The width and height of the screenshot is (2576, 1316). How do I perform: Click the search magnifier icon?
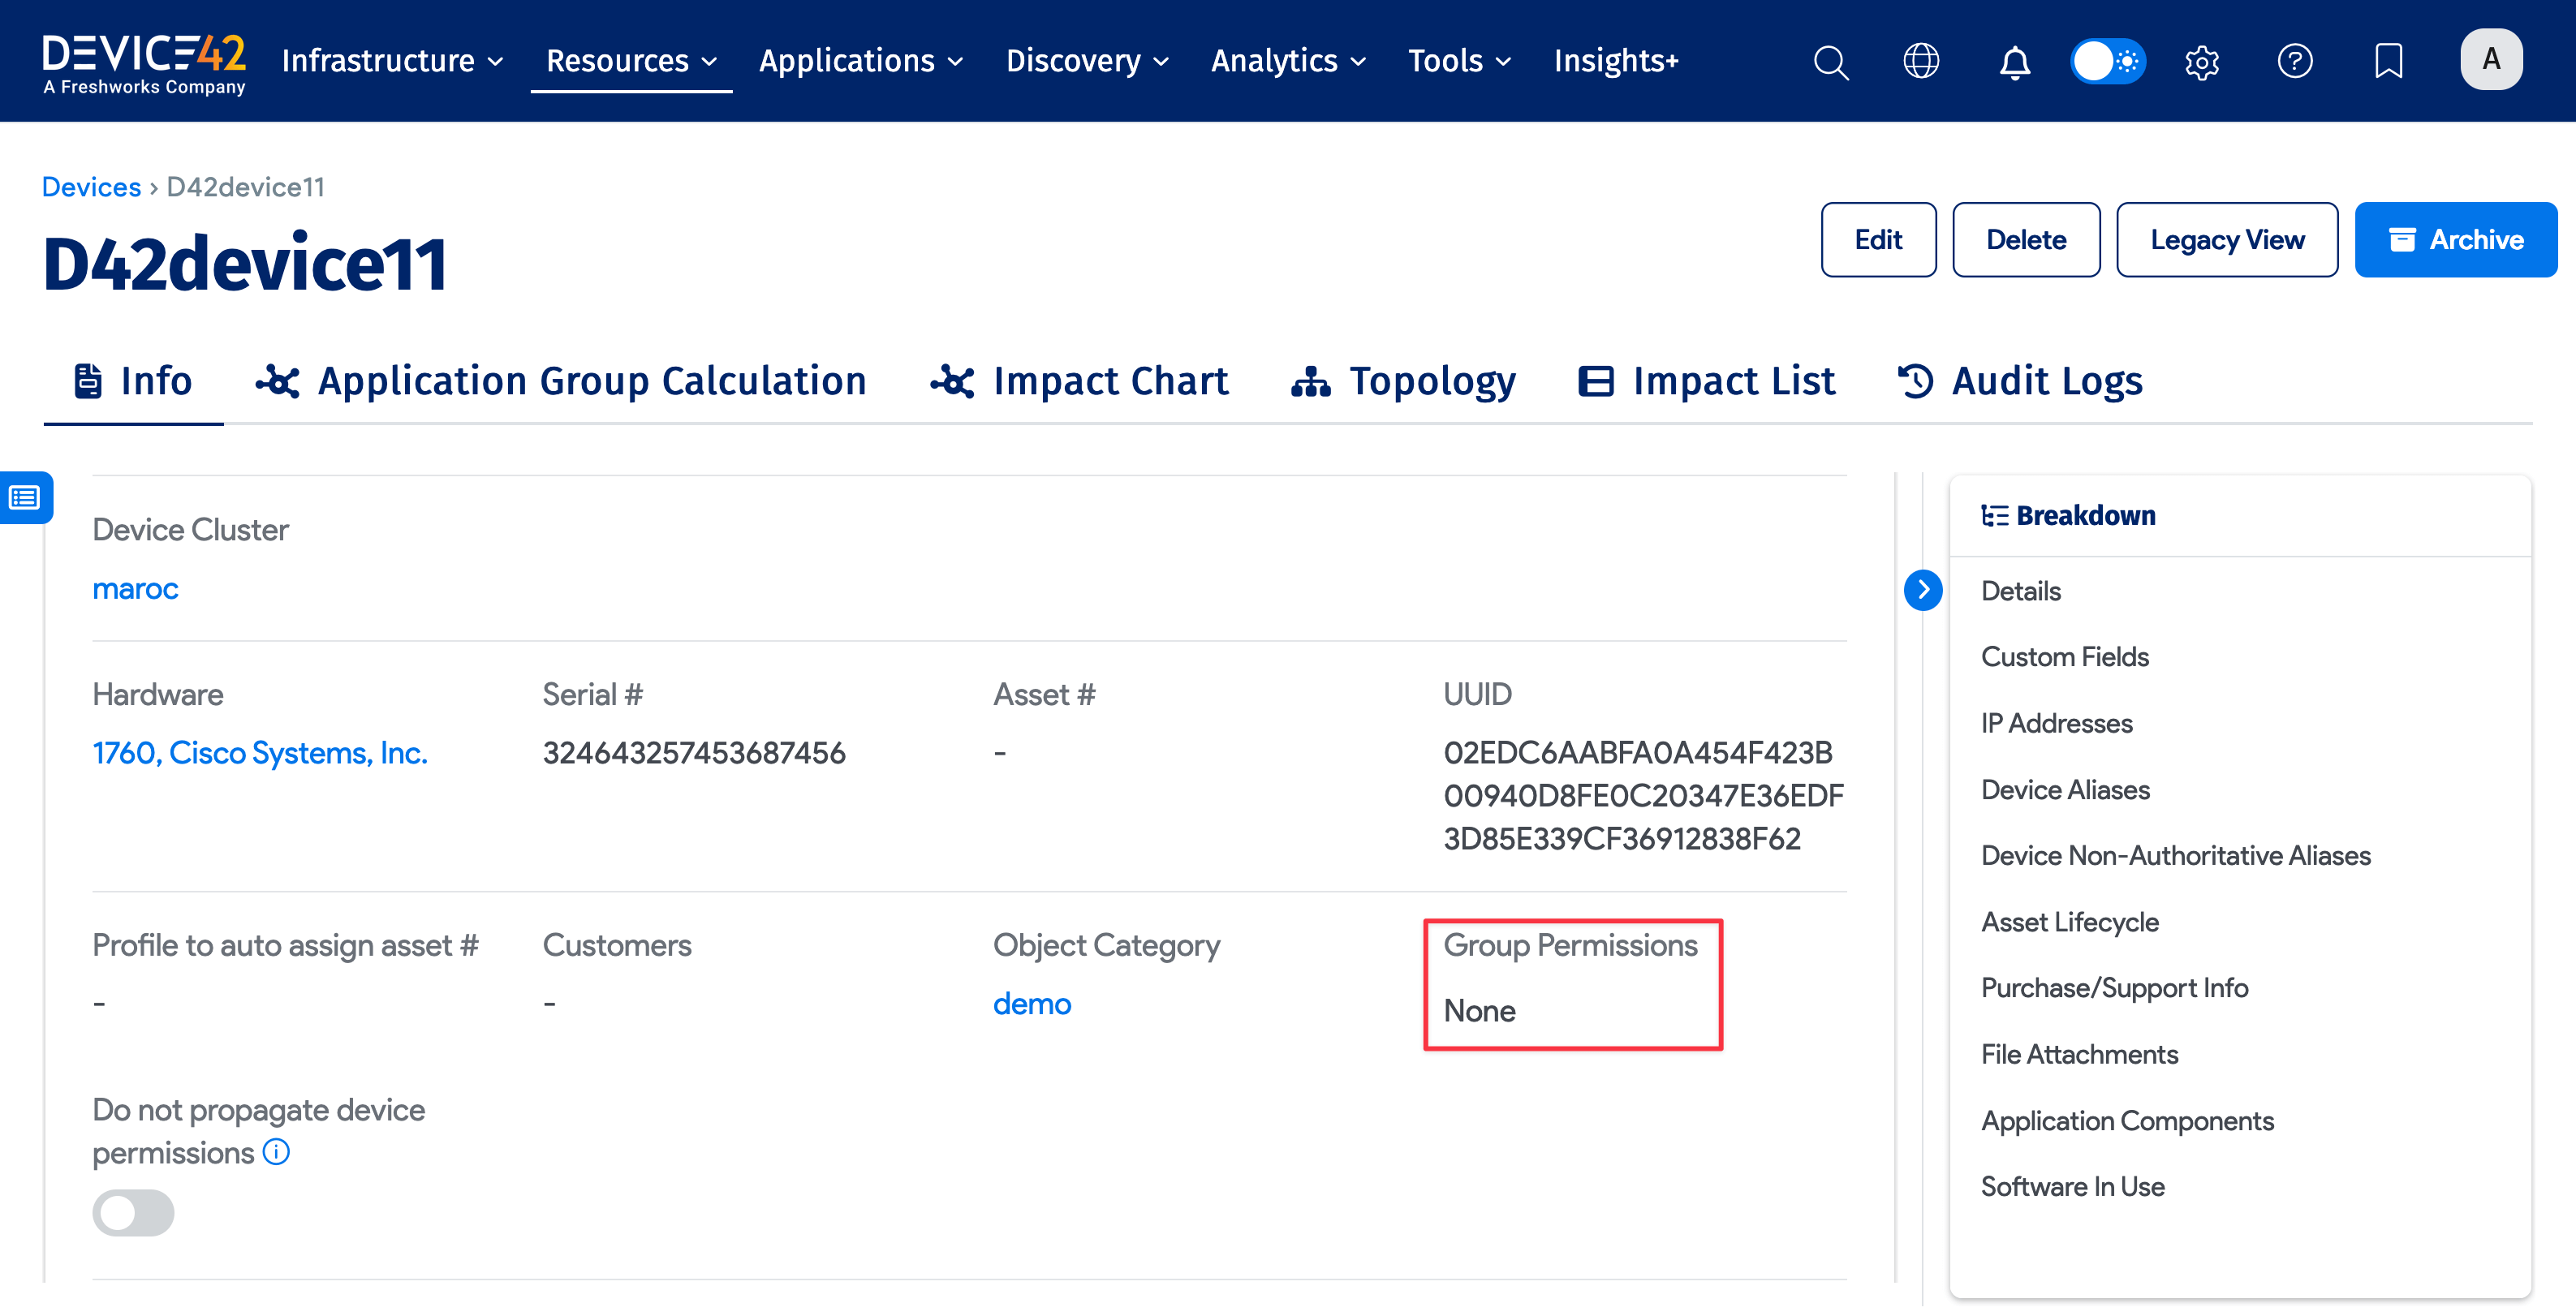[1830, 62]
